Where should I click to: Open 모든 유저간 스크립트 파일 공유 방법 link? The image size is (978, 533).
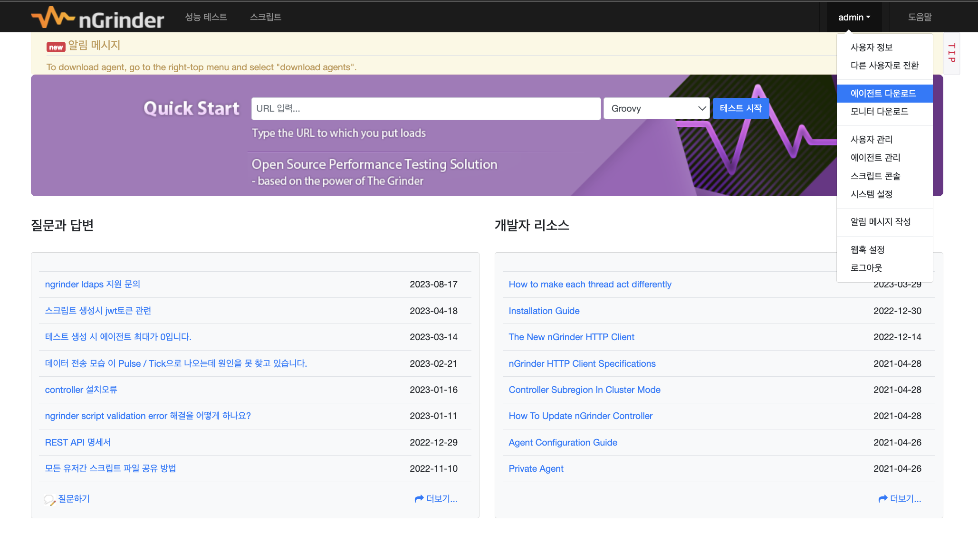coord(111,468)
